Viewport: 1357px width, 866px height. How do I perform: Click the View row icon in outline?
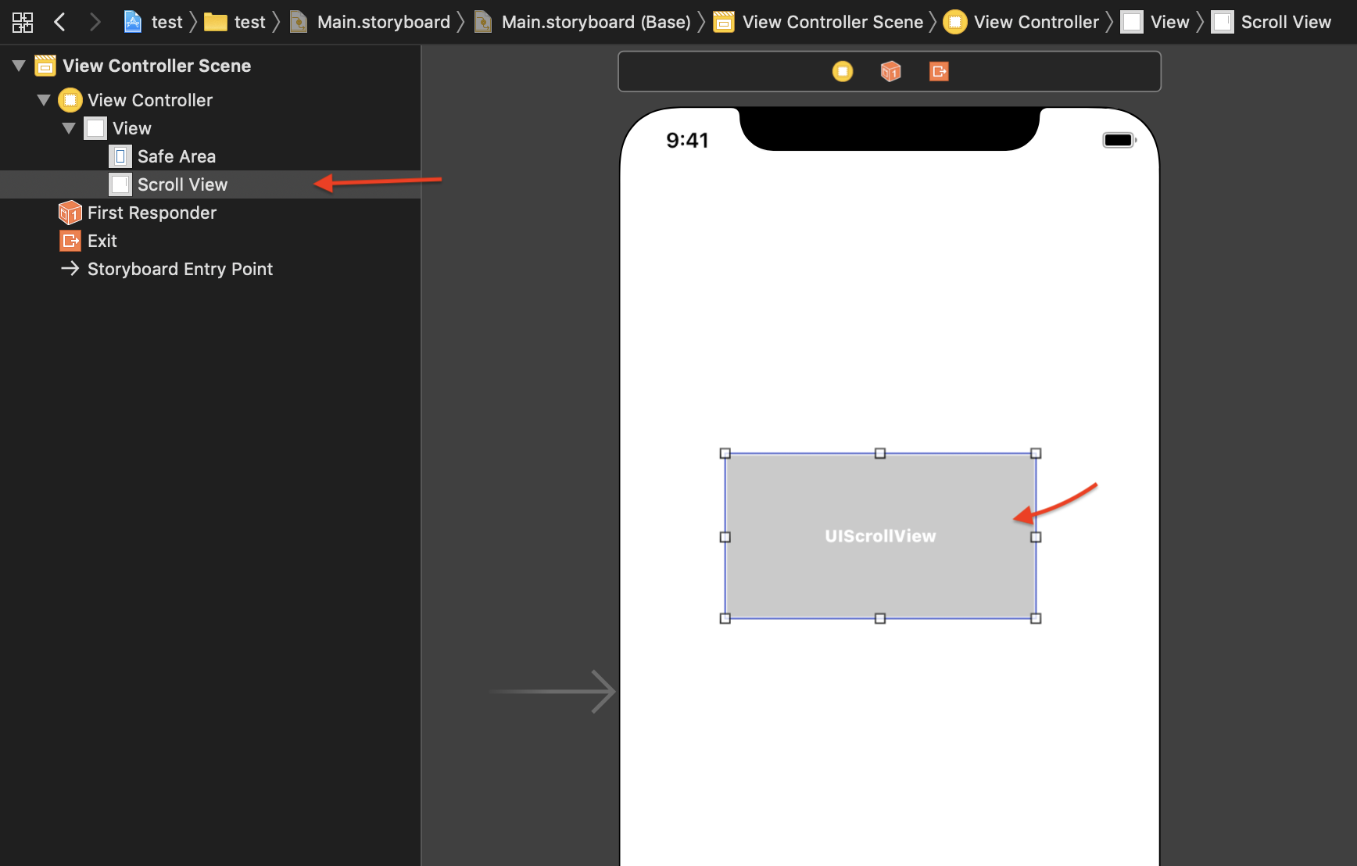[x=95, y=128]
